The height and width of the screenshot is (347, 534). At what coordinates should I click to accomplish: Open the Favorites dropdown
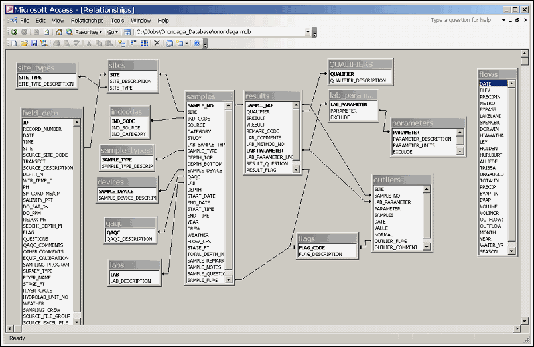88,32
